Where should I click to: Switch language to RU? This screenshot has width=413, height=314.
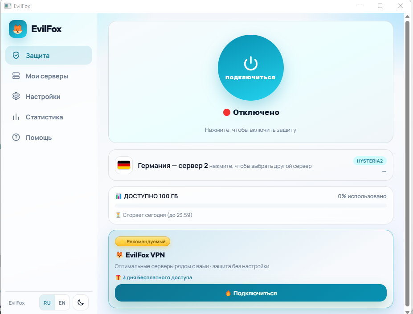[x=47, y=303]
